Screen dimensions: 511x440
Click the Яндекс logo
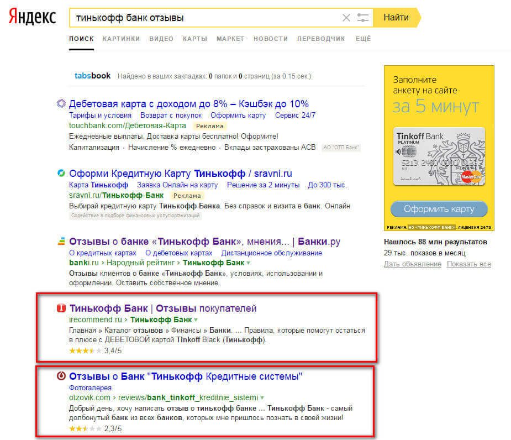[x=32, y=17]
